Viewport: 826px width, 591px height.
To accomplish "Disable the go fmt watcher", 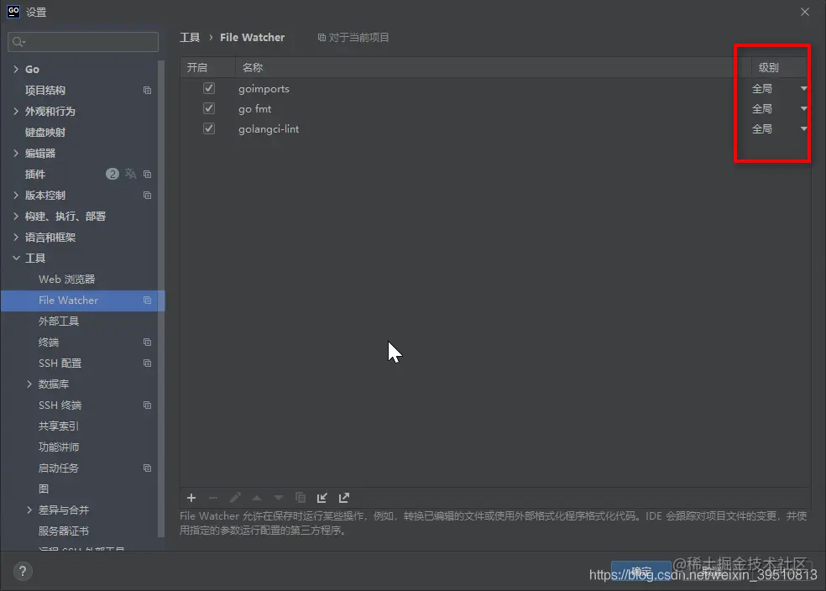I will click(208, 108).
